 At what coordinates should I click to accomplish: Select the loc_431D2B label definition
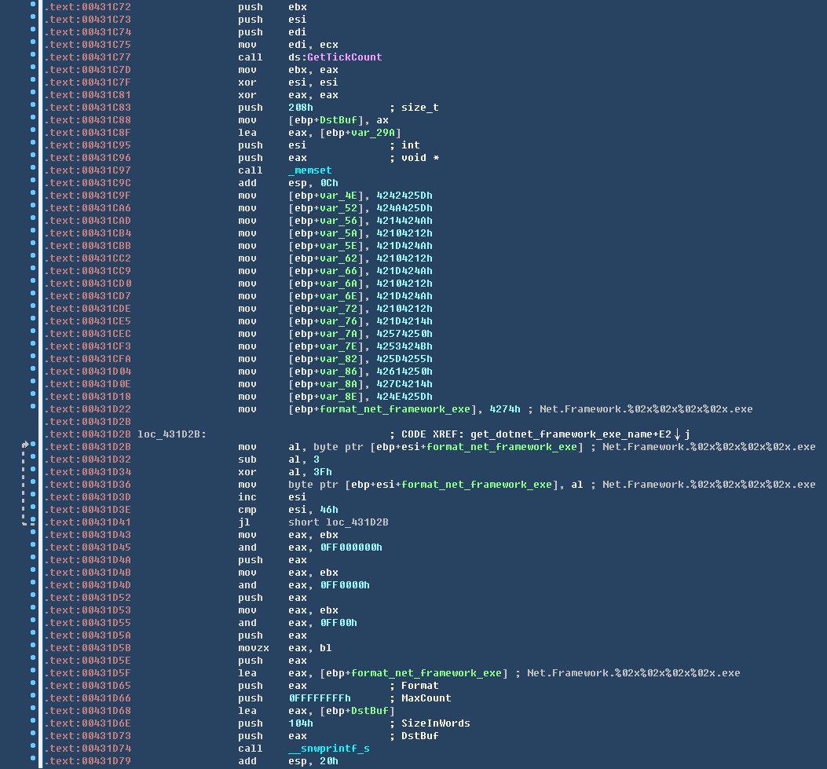171,434
